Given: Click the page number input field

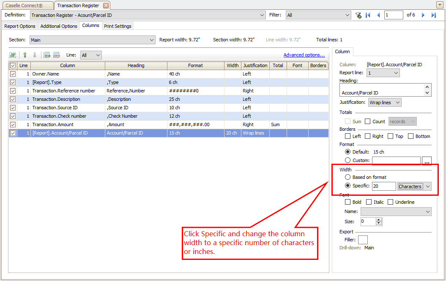Looking at the screenshot, I should [x=393, y=15].
